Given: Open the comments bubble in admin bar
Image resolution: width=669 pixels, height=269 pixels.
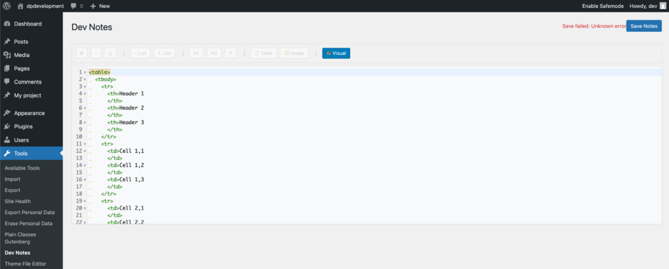Looking at the screenshot, I should pos(77,6).
